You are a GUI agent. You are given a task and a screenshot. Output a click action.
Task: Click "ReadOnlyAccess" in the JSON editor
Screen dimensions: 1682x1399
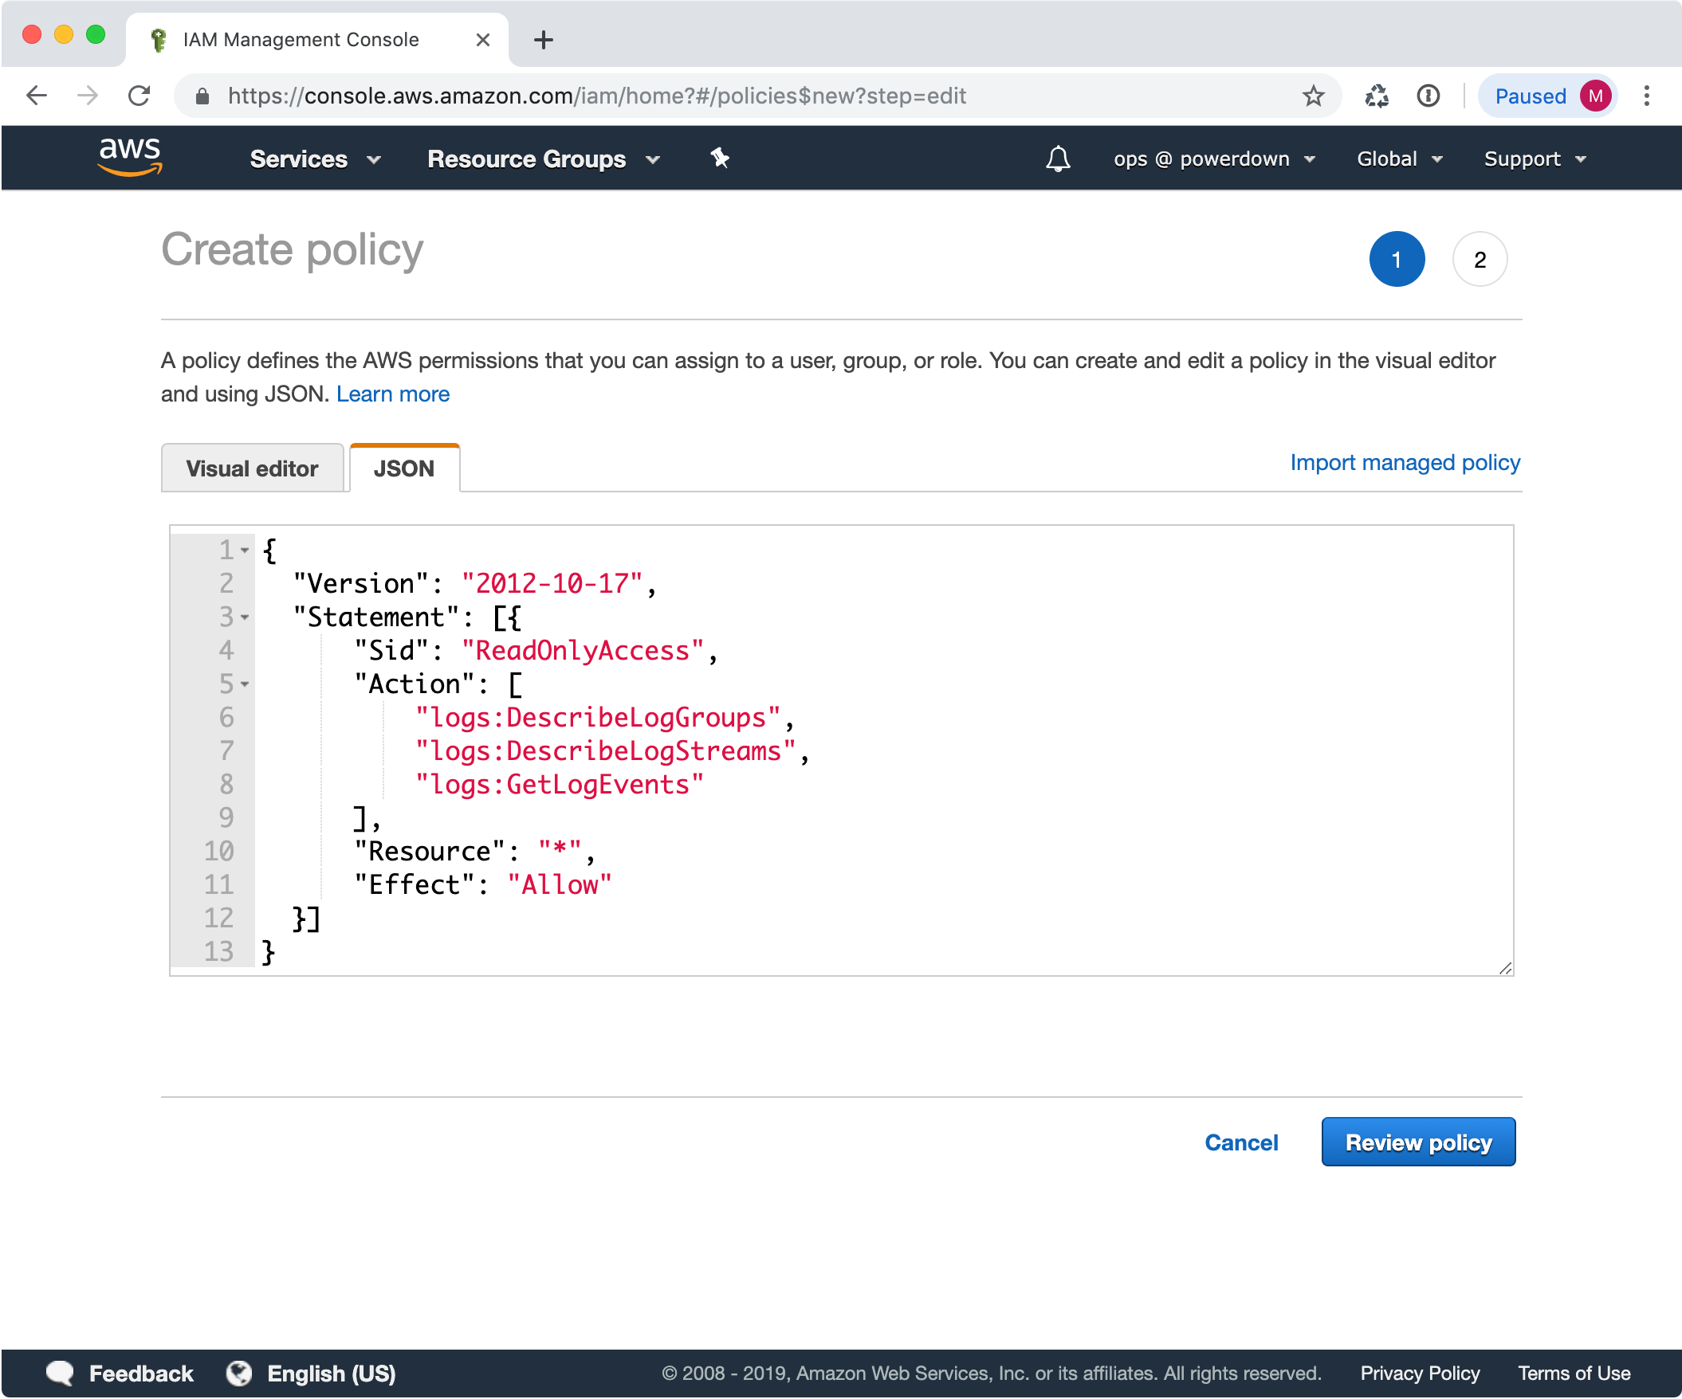coord(583,651)
